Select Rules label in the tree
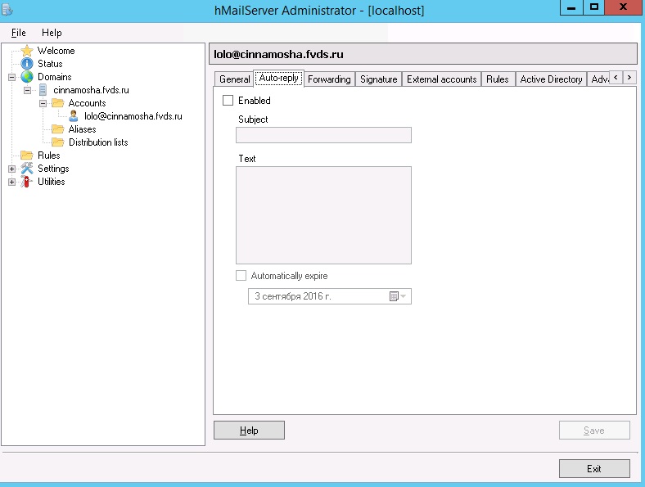Viewport: 645px width, 487px height. pos(49,156)
